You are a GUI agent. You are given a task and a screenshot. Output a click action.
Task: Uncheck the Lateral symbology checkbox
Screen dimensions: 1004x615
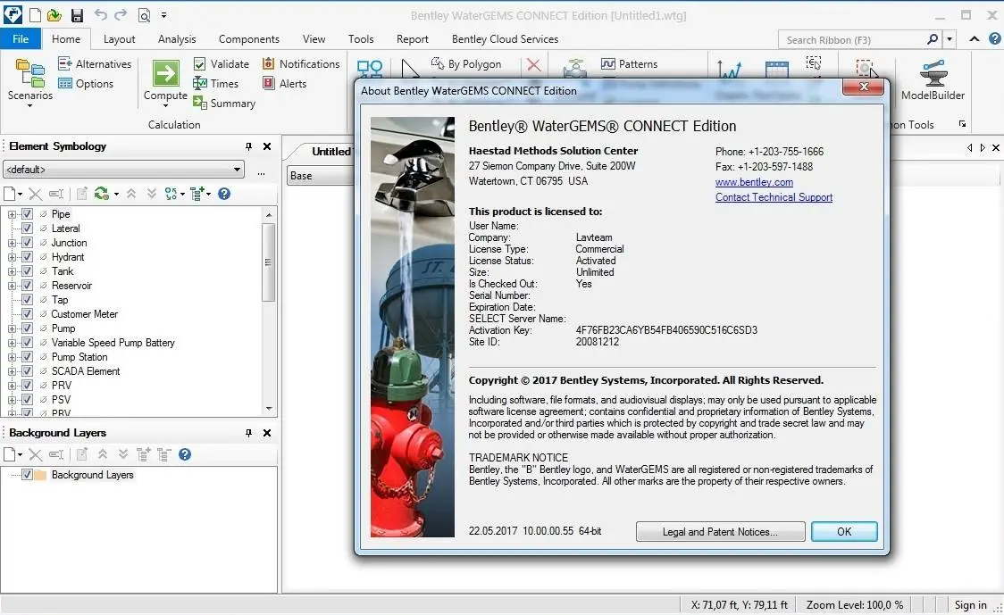27,229
